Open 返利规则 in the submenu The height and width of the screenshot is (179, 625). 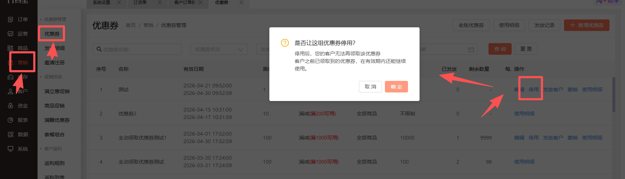[x=55, y=163]
